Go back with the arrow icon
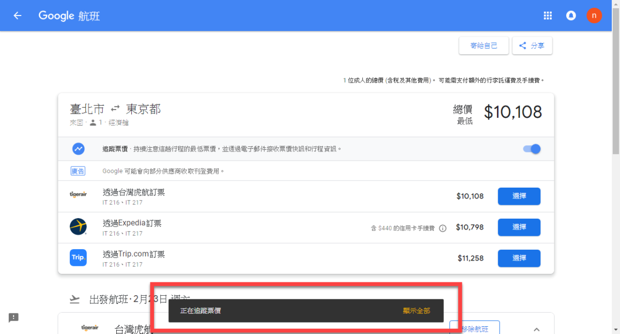The width and height of the screenshot is (620, 334). [x=18, y=16]
